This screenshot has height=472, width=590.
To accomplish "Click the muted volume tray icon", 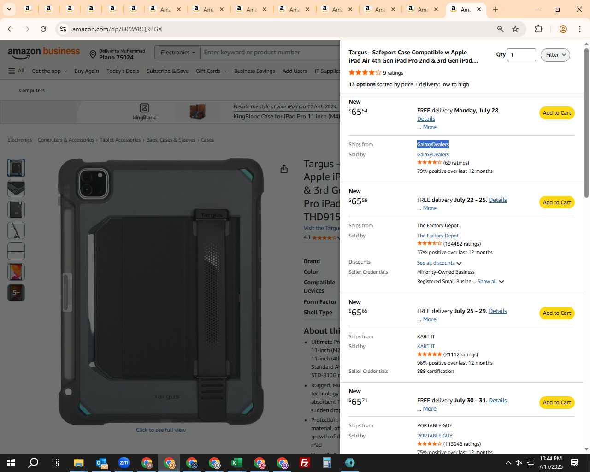I will (519, 463).
